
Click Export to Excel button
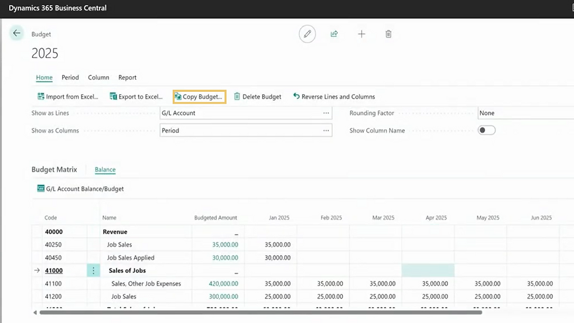click(x=136, y=97)
